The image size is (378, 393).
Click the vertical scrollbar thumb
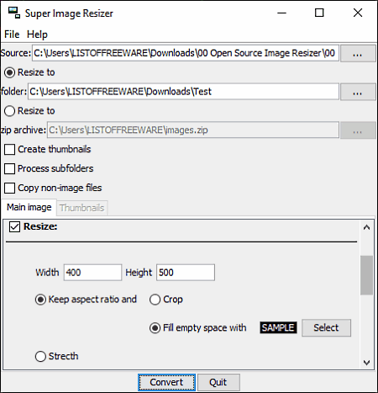pyautogui.click(x=366, y=275)
